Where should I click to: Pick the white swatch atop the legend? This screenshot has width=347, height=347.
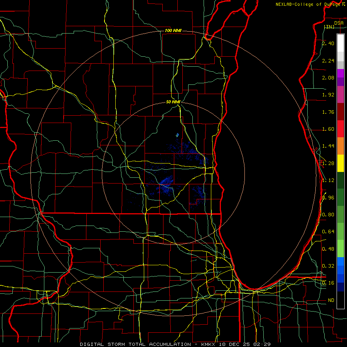click(x=340, y=43)
